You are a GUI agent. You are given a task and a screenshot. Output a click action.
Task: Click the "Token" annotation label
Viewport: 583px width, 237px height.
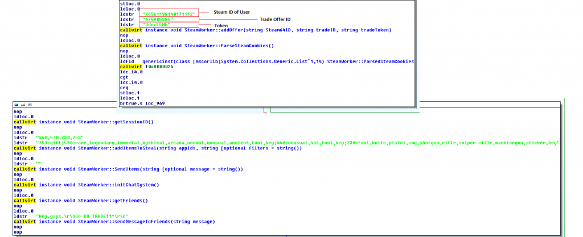click(x=220, y=26)
